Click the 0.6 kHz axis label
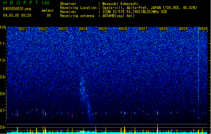 point(3,127)
